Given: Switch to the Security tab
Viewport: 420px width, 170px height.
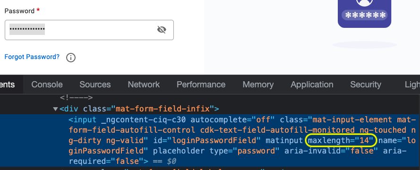Looking at the screenshot, I should 366,85.
